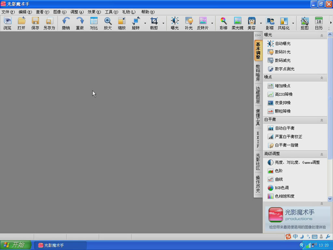Image resolution: width=333 pixels, height=250 pixels.
Task: Open the dropdown arrow next to 反转片
Action: pos(212,23)
